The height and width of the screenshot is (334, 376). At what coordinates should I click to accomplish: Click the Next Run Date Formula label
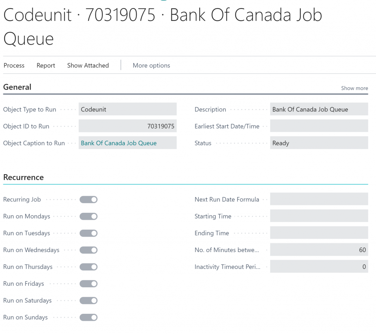(x=227, y=200)
